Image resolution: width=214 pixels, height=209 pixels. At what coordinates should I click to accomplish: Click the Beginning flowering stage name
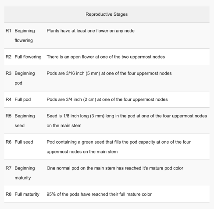click(x=25, y=35)
